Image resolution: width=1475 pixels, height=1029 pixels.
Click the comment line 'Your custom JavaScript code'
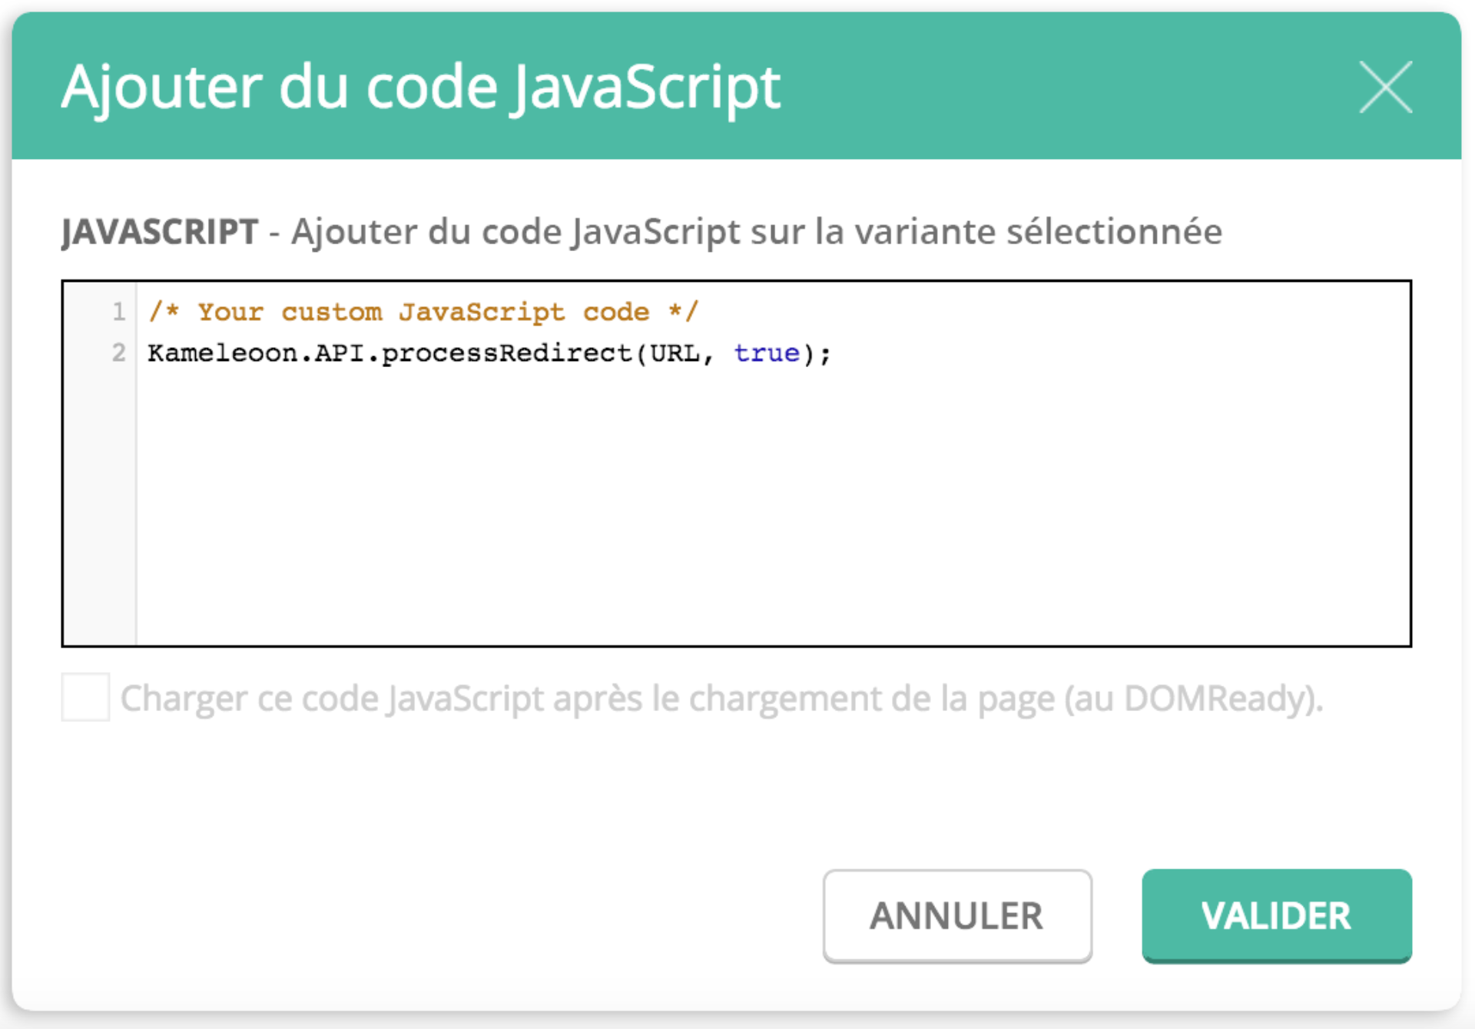pos(423,312)
